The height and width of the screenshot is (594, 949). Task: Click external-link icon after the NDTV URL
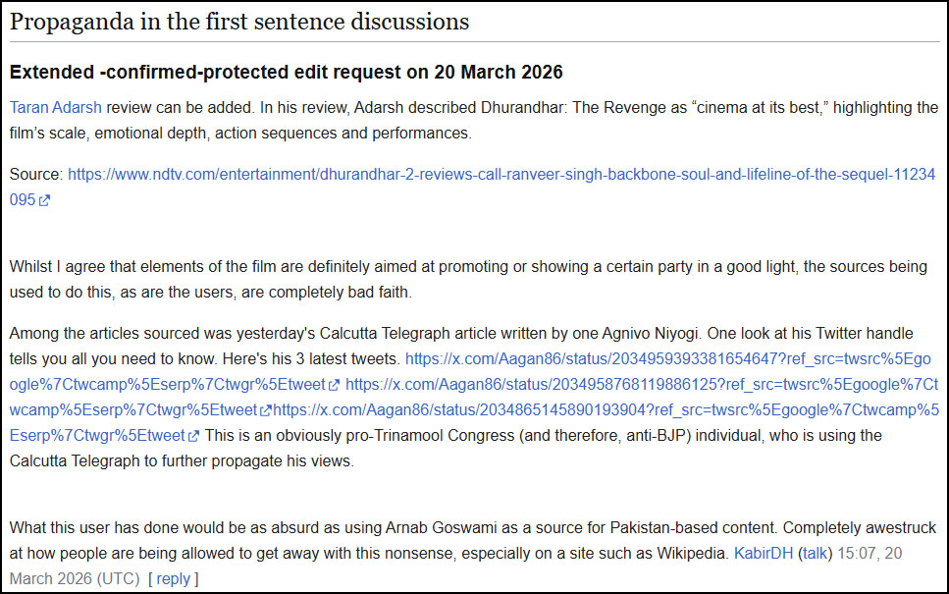tap(44, 200)
